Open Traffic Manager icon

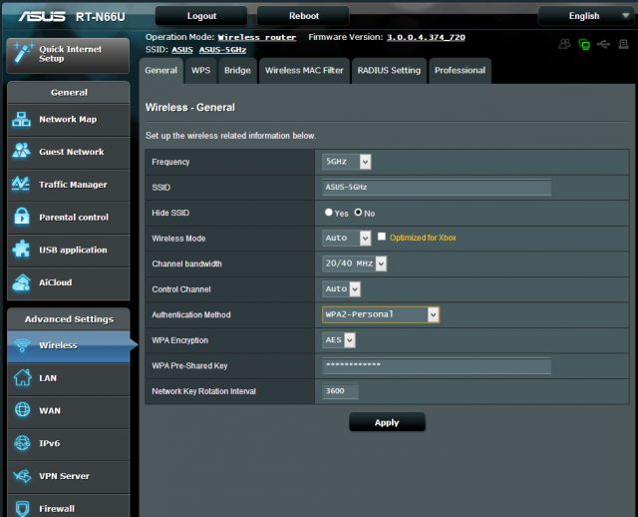[x=22, y=185]
